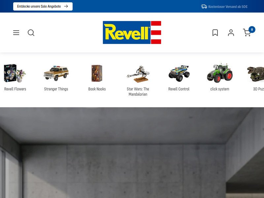The height and width of the screenshot is (198, 264).
Task: Click the delivery truck shipping icon
Action: (x=204, y=7)
